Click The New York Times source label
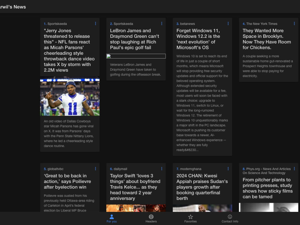 262,24
